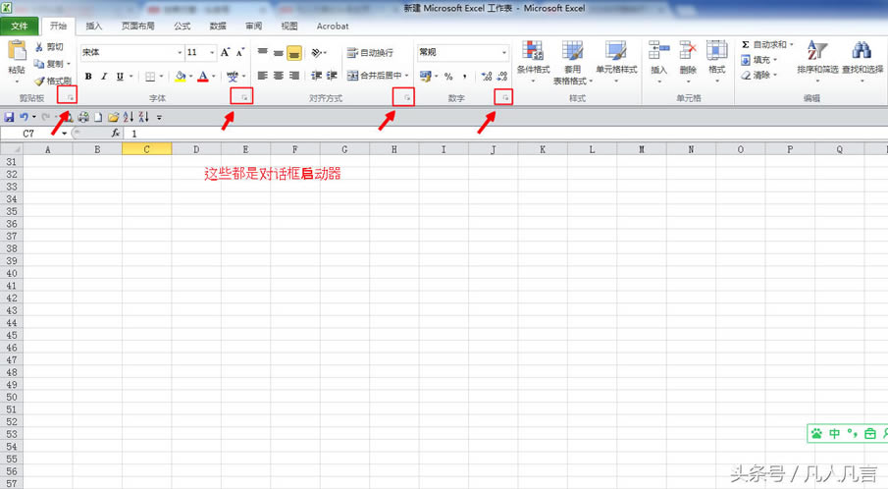Click Wrap Text (自动换行)
Image resolution: width=888 pixels, height=489 pixels.
coord(370,53)
